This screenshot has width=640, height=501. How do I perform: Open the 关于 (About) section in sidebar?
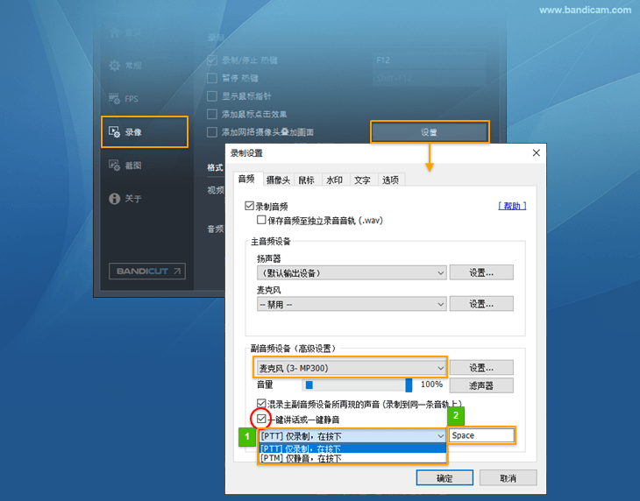[x=125, y=199]
